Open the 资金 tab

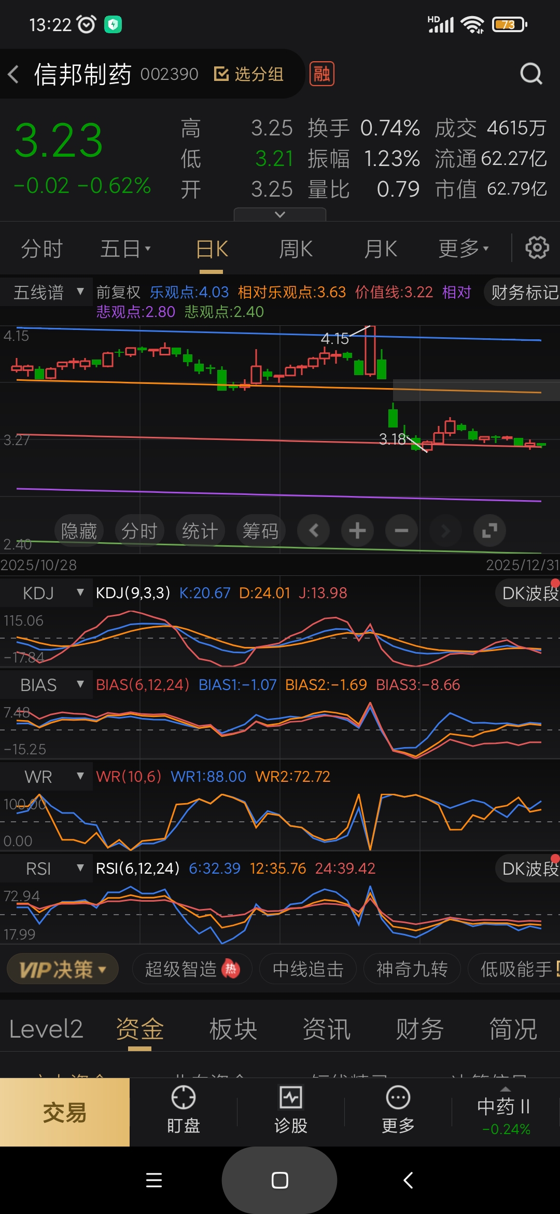pyautogui.click(x=139, y=1029)
